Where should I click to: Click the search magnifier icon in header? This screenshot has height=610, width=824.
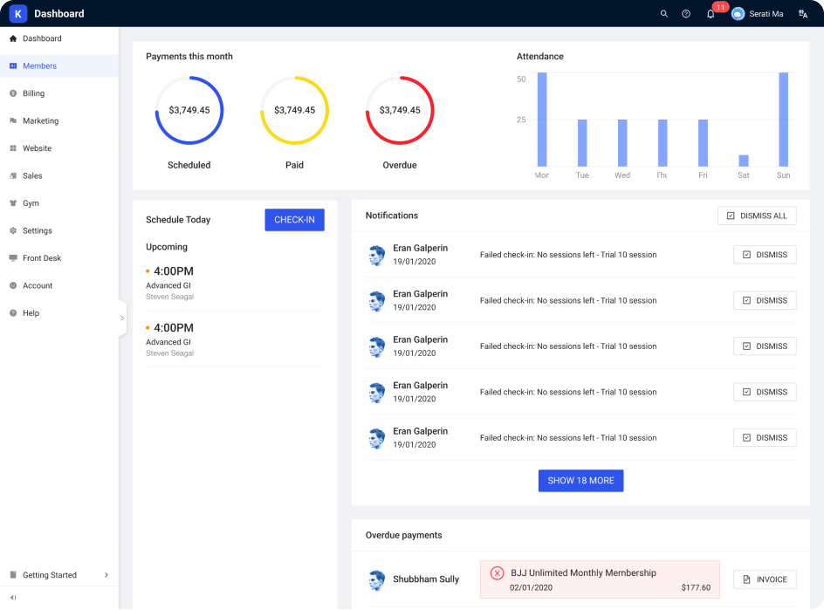(x=664, y=14)
